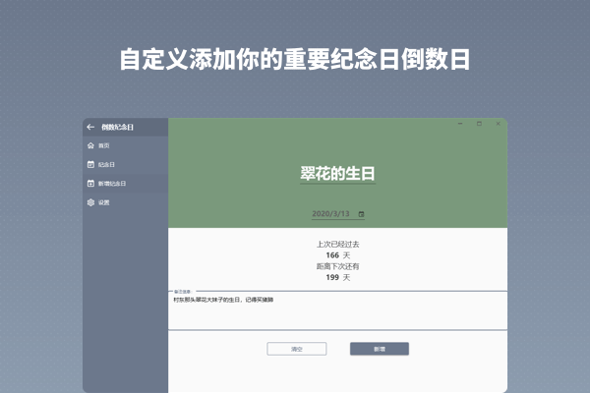
Task: Minimize the 倒数纪念日 window
Action: [x=459, y=124]
